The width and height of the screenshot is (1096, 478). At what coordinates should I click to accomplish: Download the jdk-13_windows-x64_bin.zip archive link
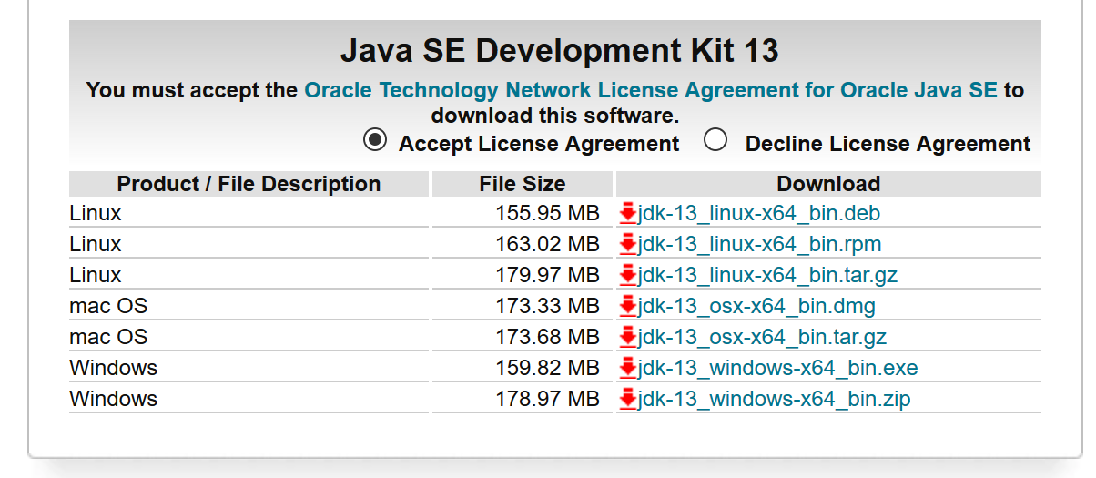(x=774, y=400)
